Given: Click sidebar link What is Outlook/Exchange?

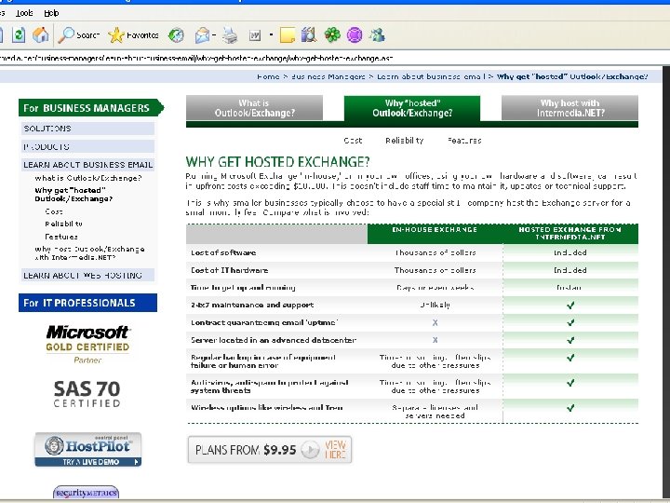Looking at the screenshot, I should coord(88,178).
